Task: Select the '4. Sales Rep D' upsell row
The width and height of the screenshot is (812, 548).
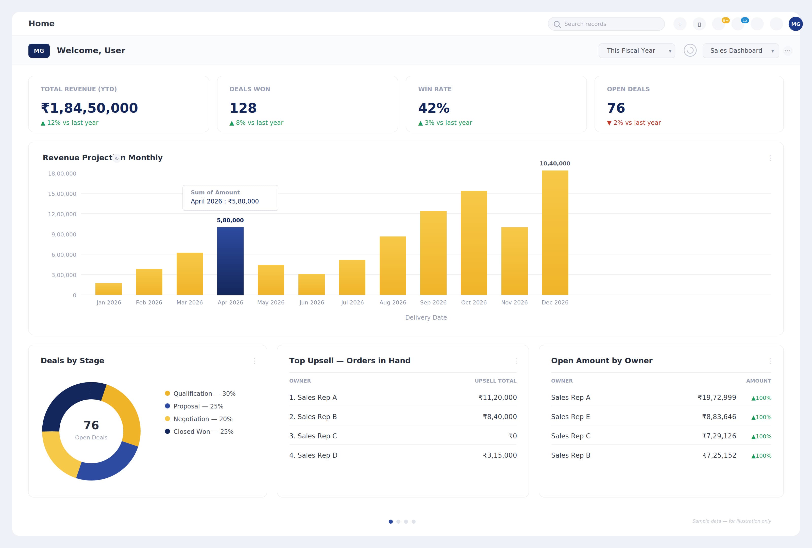Action: click(402, 455)
